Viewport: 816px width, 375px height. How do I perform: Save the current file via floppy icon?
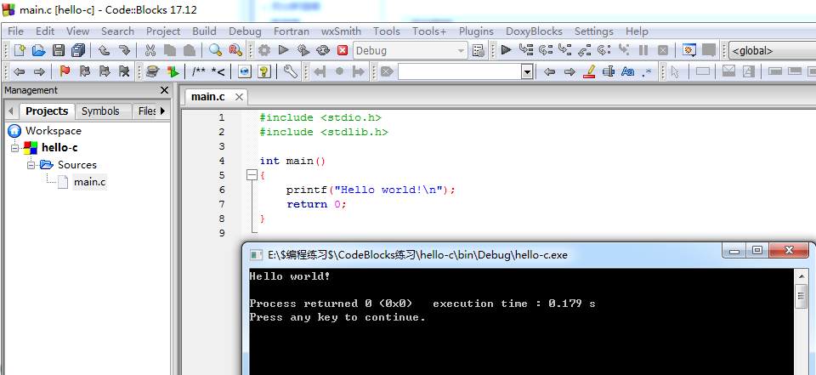[59, 50]
